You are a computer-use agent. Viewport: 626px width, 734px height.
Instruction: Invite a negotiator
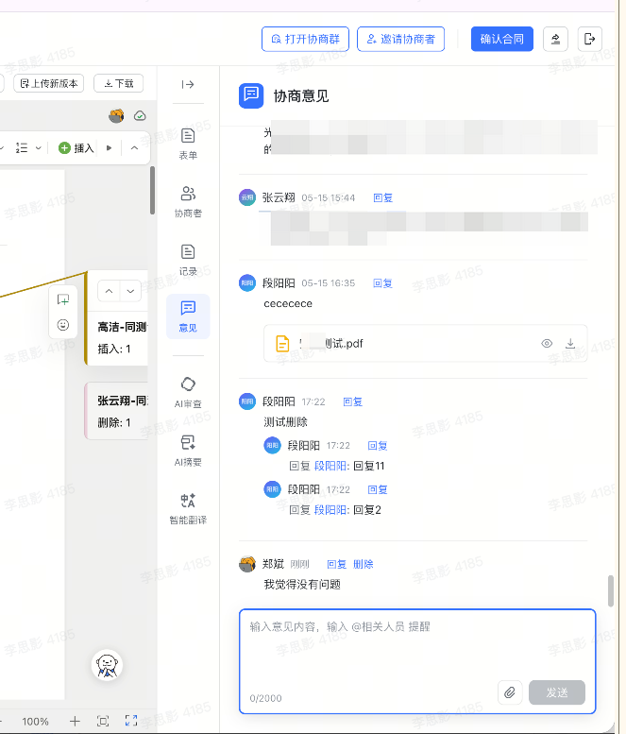pyautogui.click(x=400, y=39)
